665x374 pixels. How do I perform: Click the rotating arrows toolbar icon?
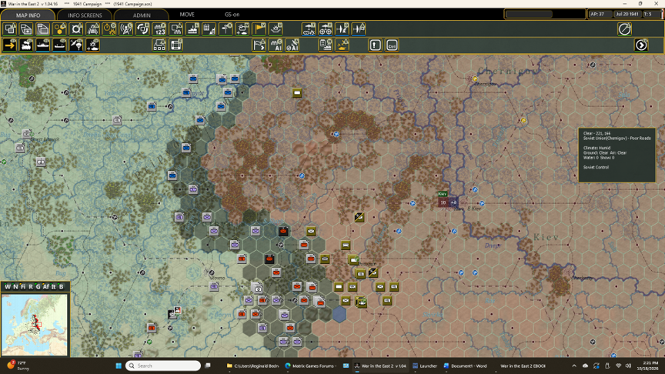pyautogui.click(x=142, y=29)
